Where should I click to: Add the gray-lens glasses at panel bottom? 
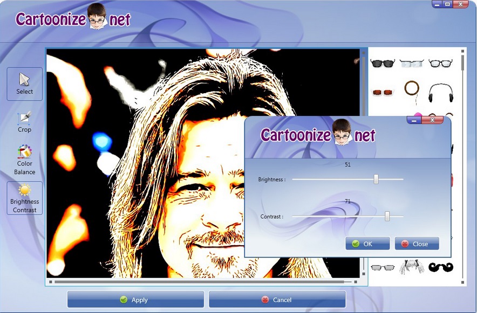click(x=383, y=267)
